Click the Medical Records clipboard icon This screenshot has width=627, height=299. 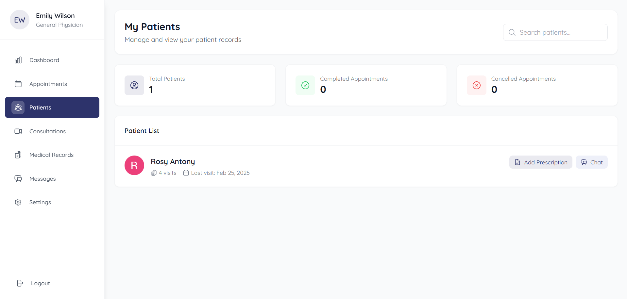(18, 155)
